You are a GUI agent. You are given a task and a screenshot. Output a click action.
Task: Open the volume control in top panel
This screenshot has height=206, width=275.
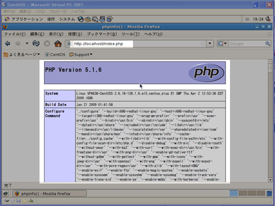(268, 19)
